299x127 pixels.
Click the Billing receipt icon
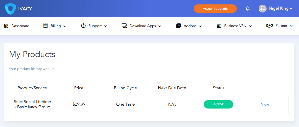[45, 26]
